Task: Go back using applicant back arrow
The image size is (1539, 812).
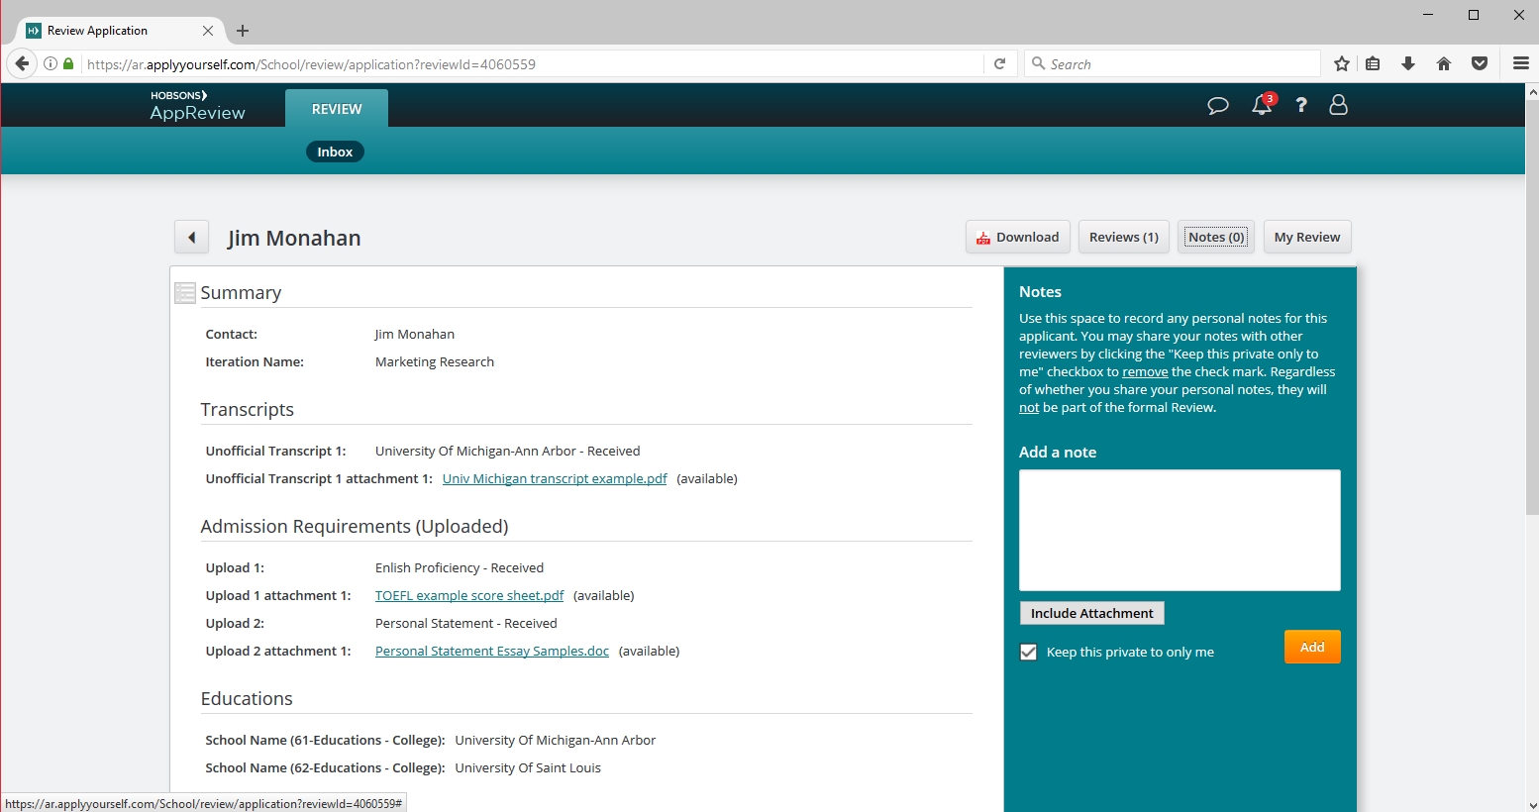Action: (191, 238)
